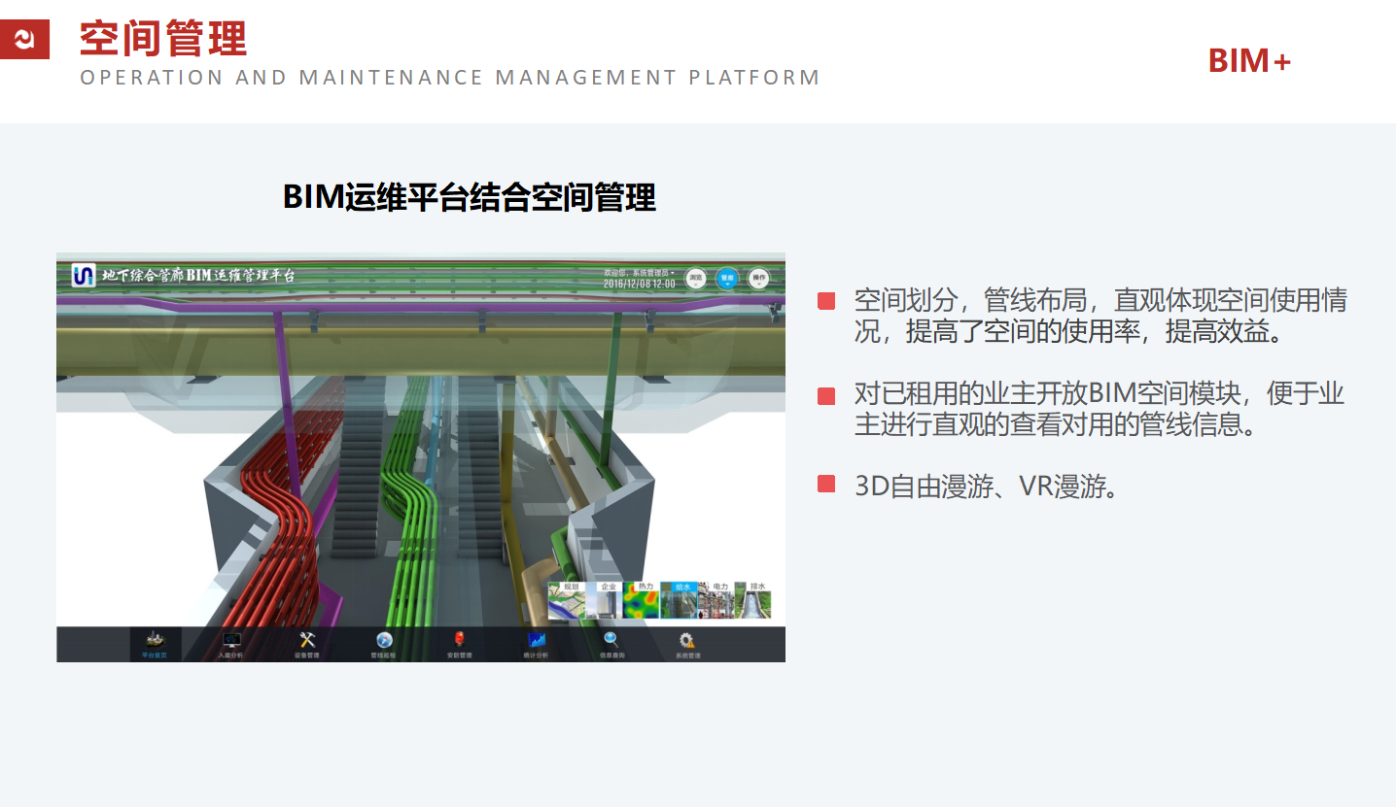
Task: Select the 规划 map thumbnail
Action: [x=566, y=601]
